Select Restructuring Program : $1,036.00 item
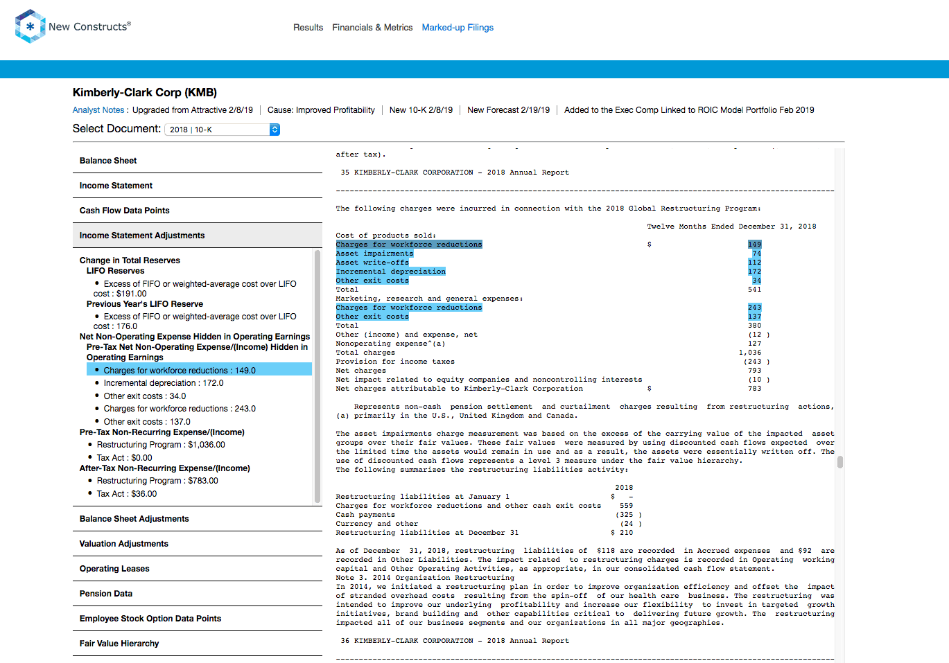The height and width of the screenshot is (663, 949). pyautogui.click(x=161, y=445)
